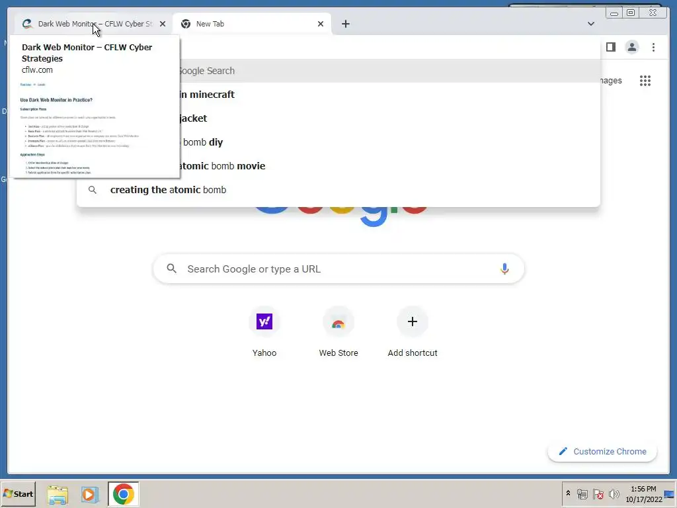Click the Chrome taskbar icon
677x508 pixels.
coord(124,494)
